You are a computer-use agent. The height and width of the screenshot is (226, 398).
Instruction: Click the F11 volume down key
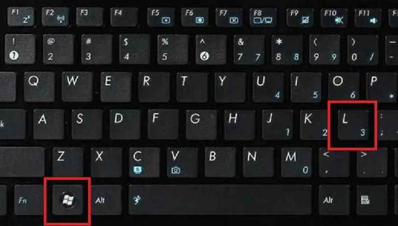[x=368, y=17]
